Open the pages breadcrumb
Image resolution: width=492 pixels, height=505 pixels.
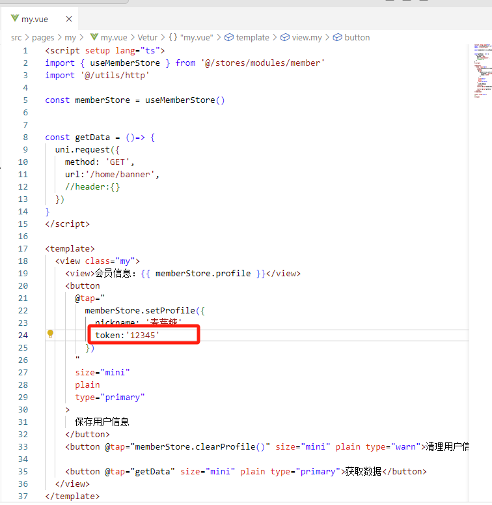click(x=43, y=38)
